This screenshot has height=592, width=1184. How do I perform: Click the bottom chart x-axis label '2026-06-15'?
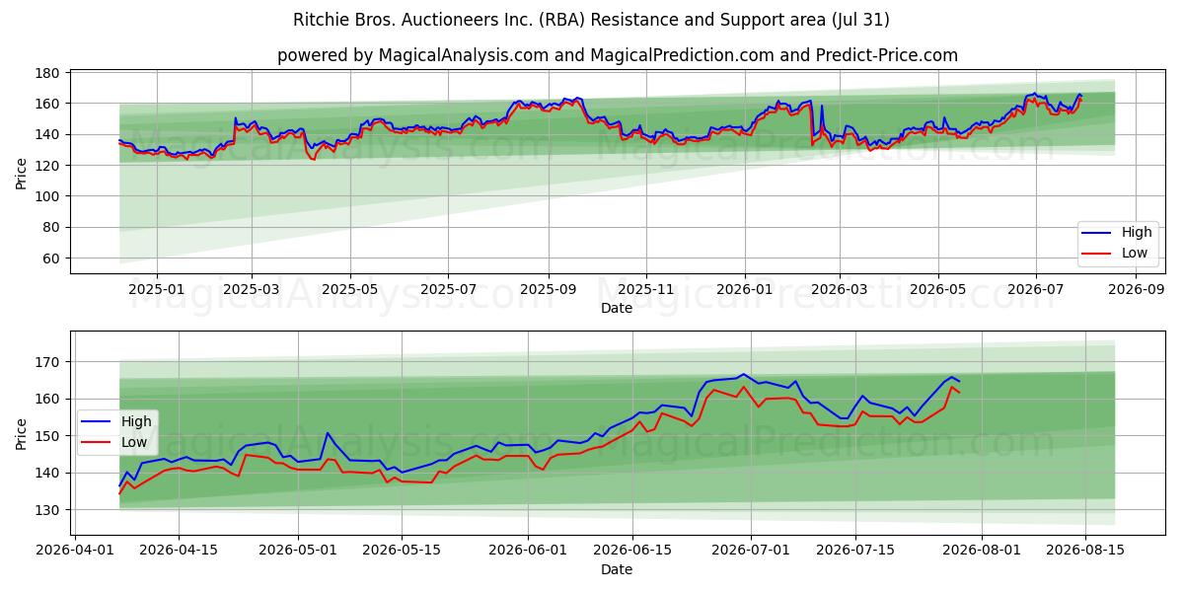(631, 553)
